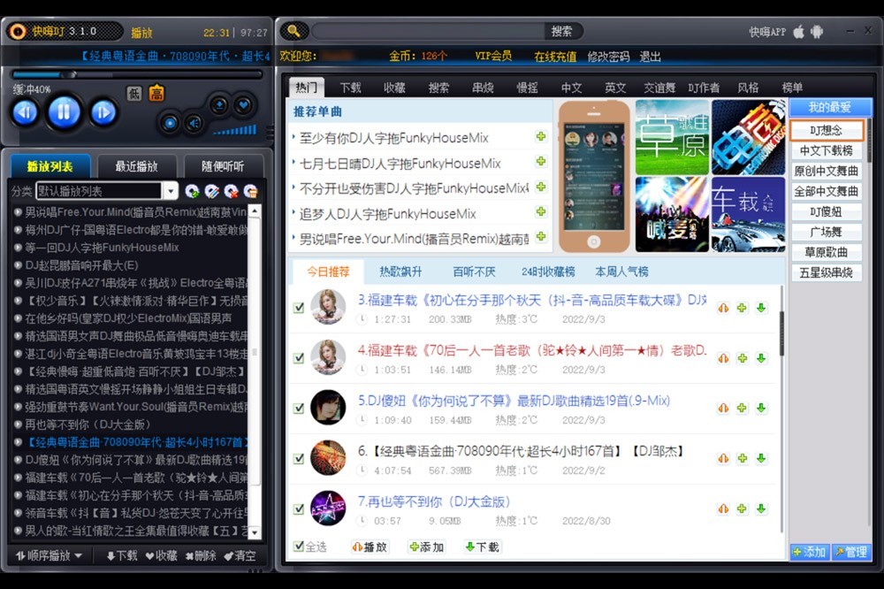Open DJ想念 favorites entry
884x589 pixels.
(826, 130)
